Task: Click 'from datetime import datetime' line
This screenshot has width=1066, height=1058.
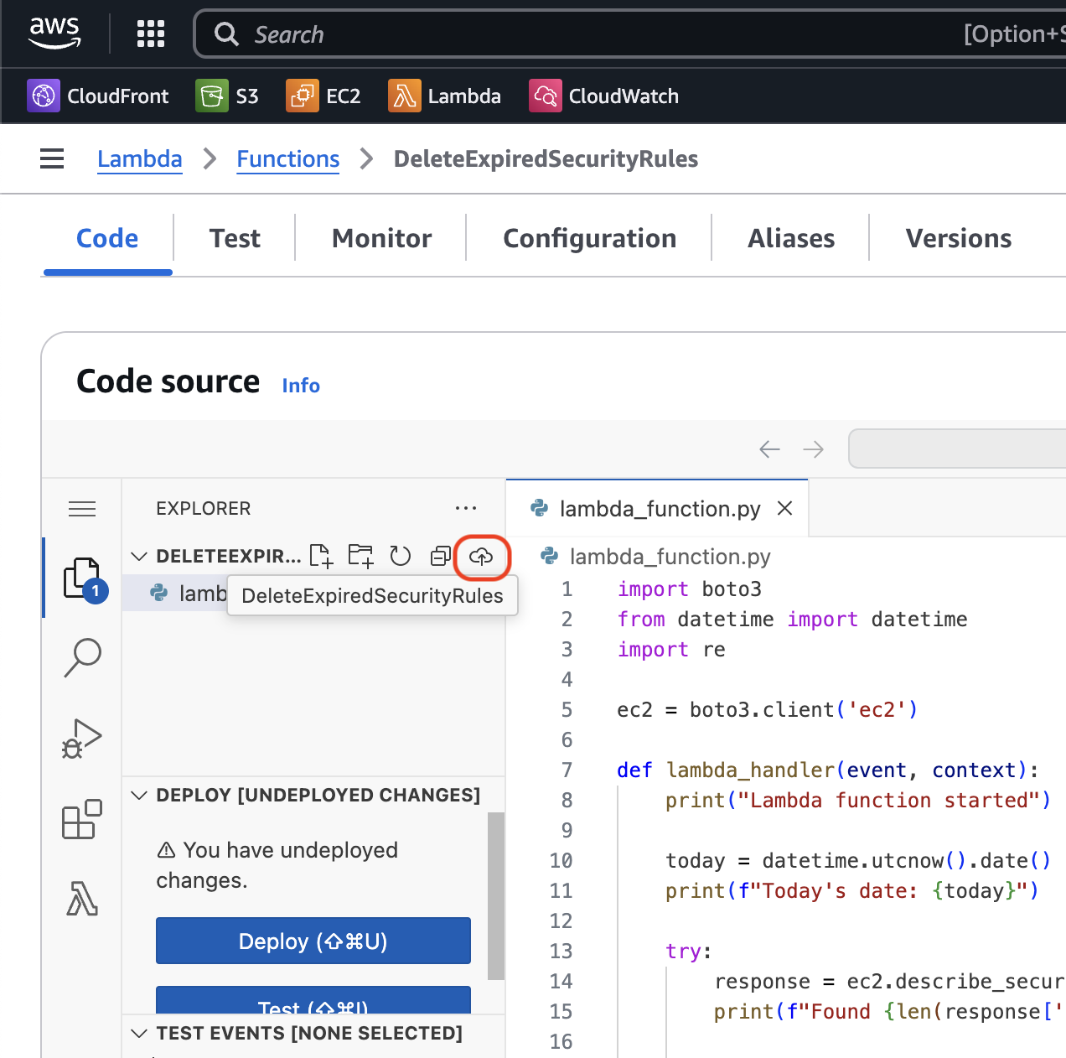Action: click(x=793, y=619)
